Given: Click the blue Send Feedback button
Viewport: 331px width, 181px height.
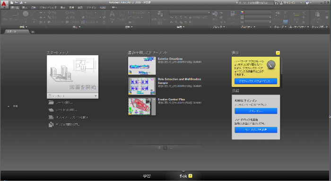Looking at the screenshot, I should click(256, 130).
